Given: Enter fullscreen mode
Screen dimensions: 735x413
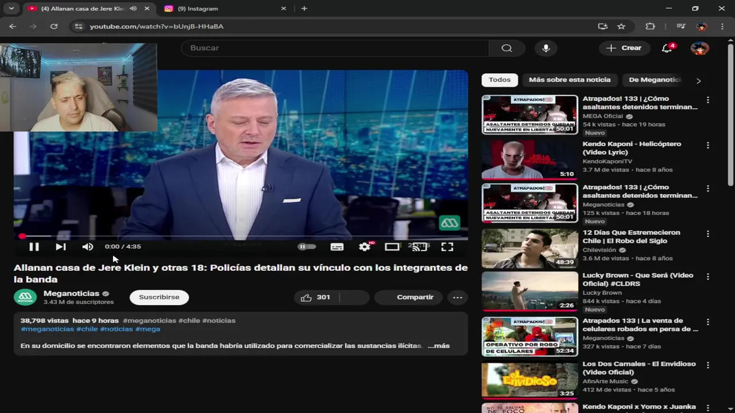Looking at the screenshot, I should tap(447, 247).
